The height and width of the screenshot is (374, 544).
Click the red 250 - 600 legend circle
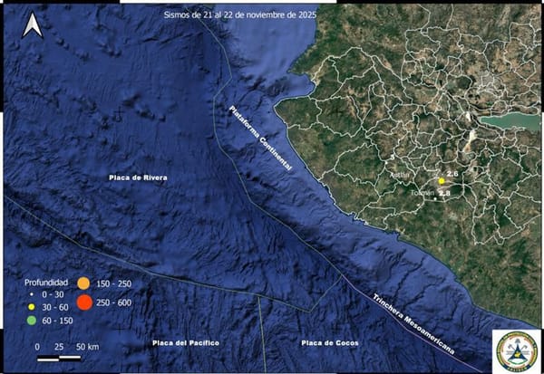pyautogui.click(x=84, y=302)
